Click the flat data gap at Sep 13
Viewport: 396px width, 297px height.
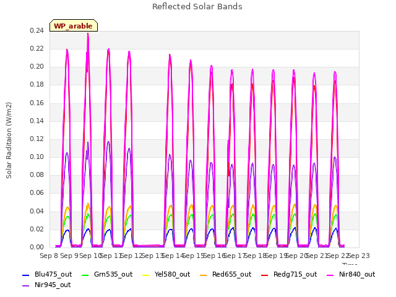point(149,246)
